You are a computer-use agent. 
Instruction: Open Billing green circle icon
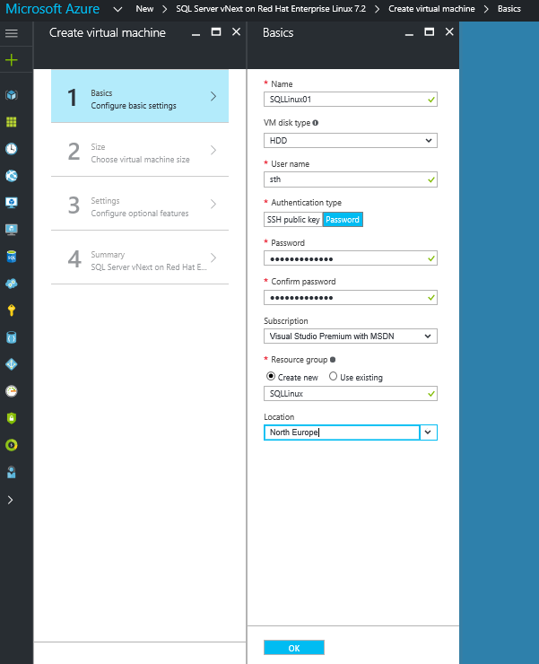(x=12, y=445)
